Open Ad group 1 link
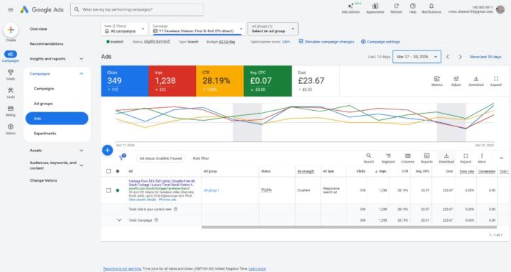 click(211, 190)
